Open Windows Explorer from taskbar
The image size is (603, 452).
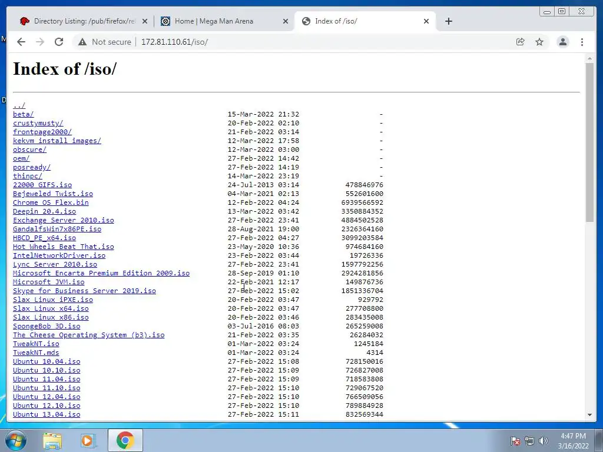[52, 440]
